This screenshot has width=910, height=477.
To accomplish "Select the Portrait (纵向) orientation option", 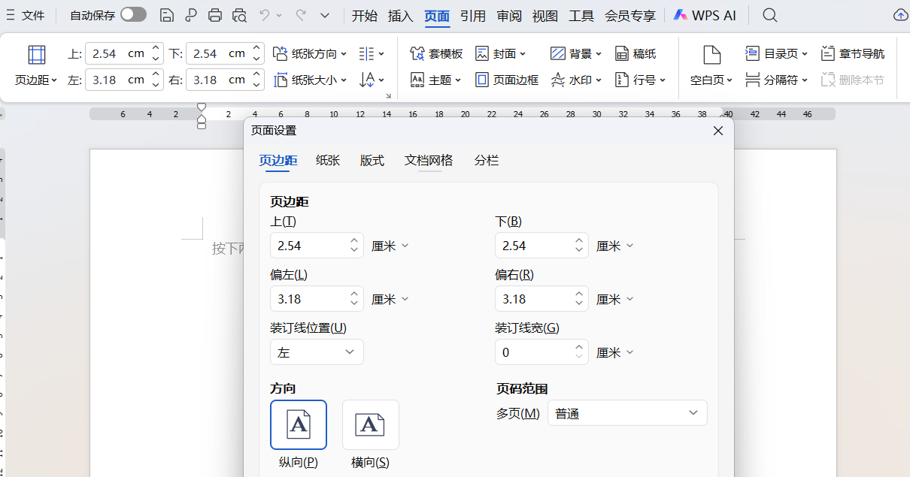I will 299,424.
